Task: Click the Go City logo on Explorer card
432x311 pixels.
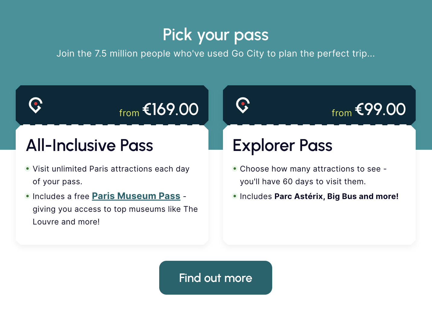Action: 243,105
